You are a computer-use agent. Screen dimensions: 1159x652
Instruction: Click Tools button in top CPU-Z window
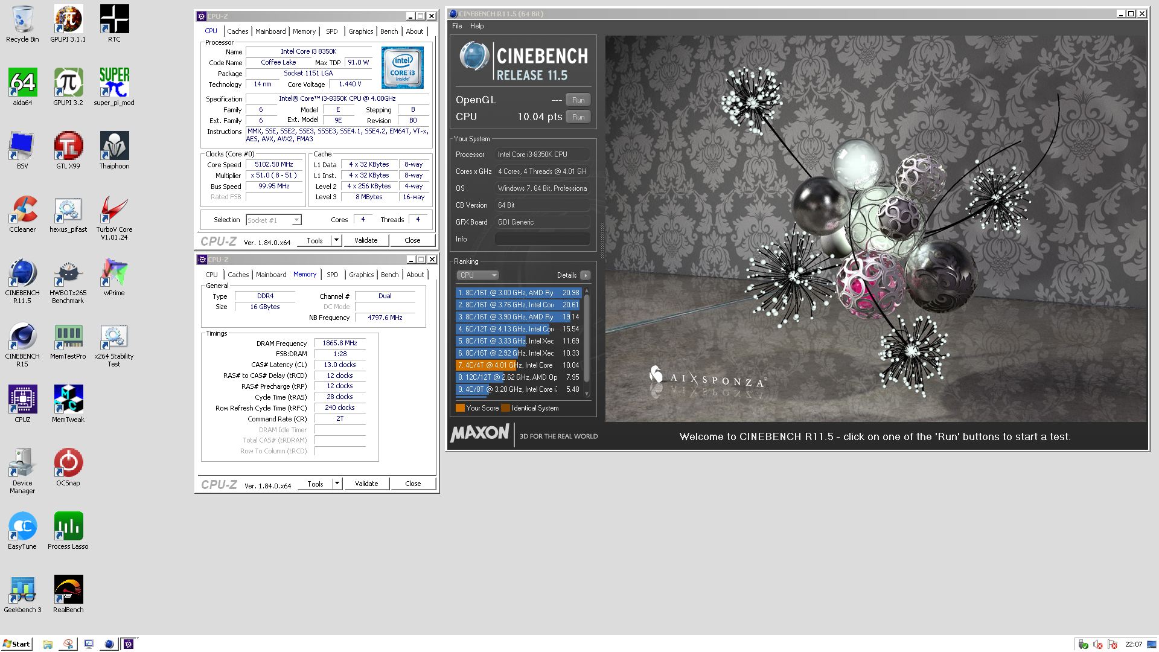coord(314,240)
